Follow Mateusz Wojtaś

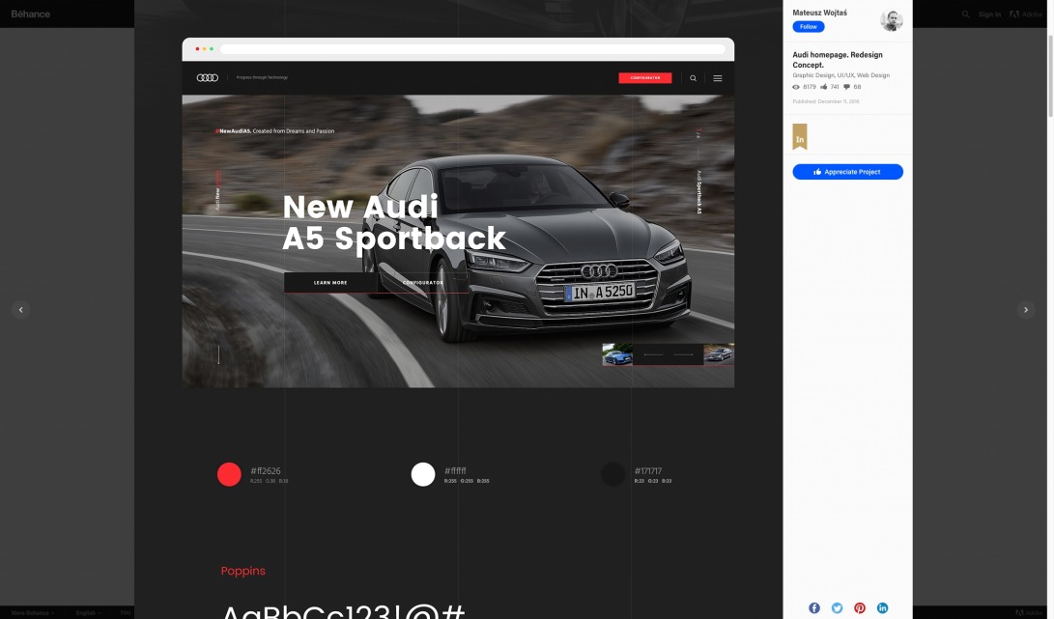point(809,27)
